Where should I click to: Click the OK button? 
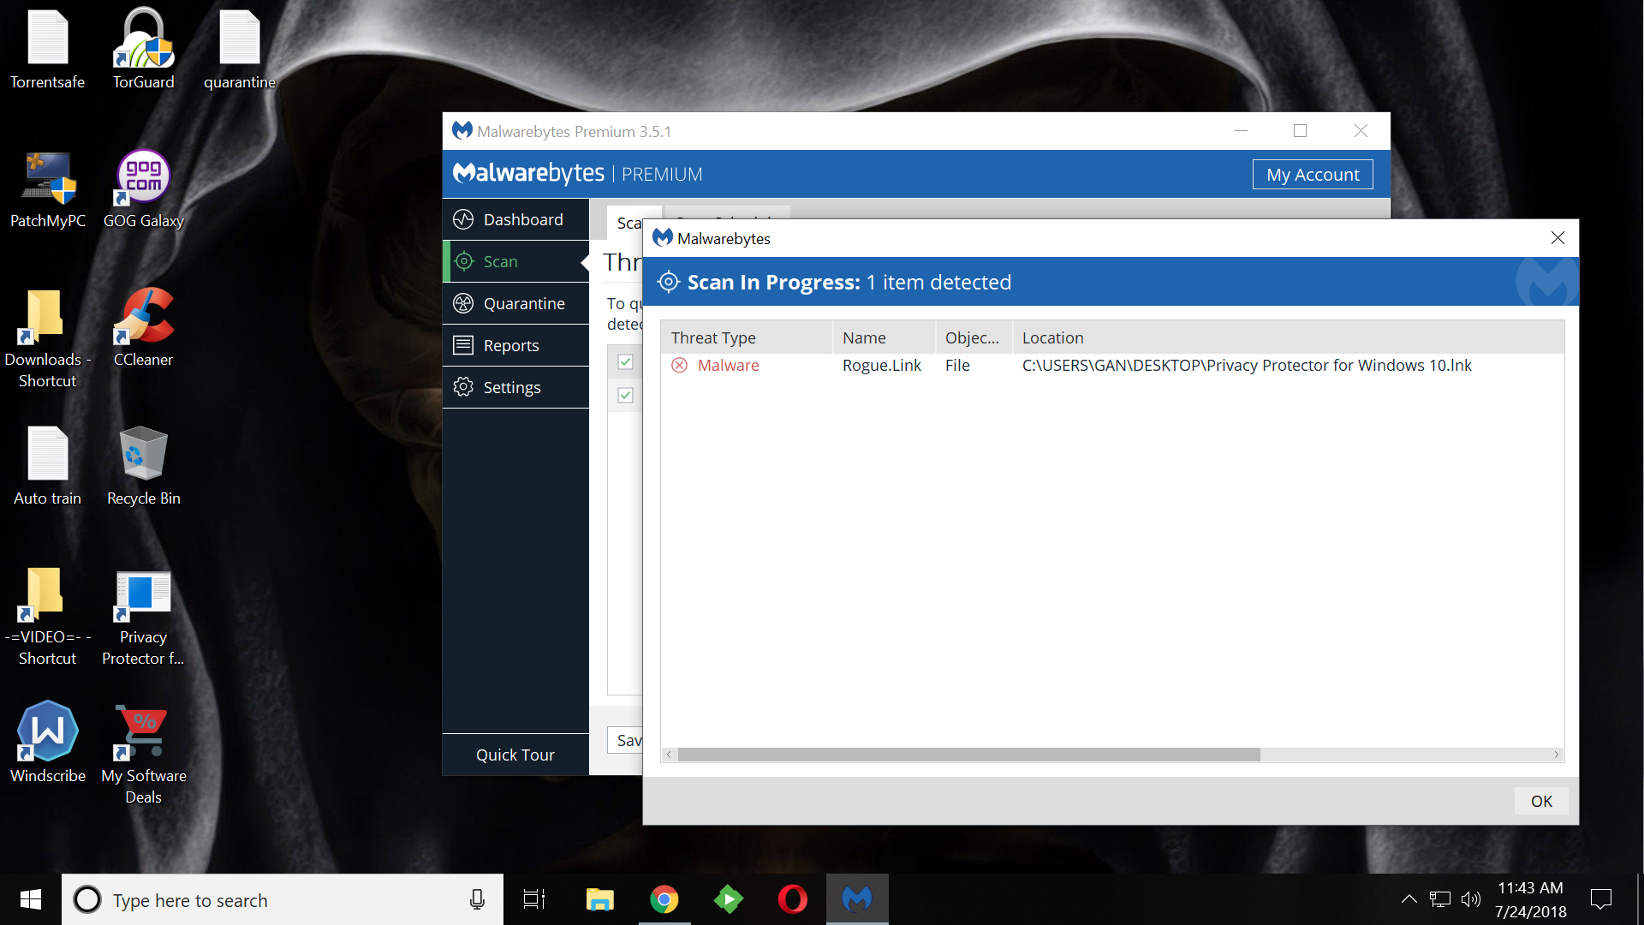pyautogui.click(x=1540, y=801)
